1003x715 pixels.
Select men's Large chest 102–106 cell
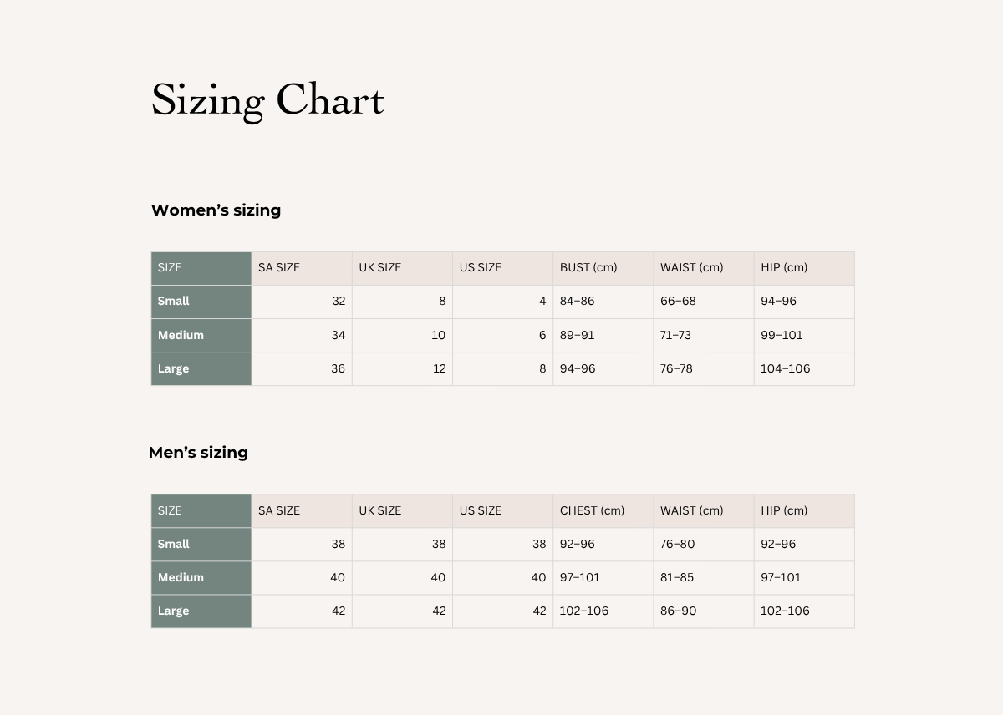pyautogui.click(x=584, y=611)
